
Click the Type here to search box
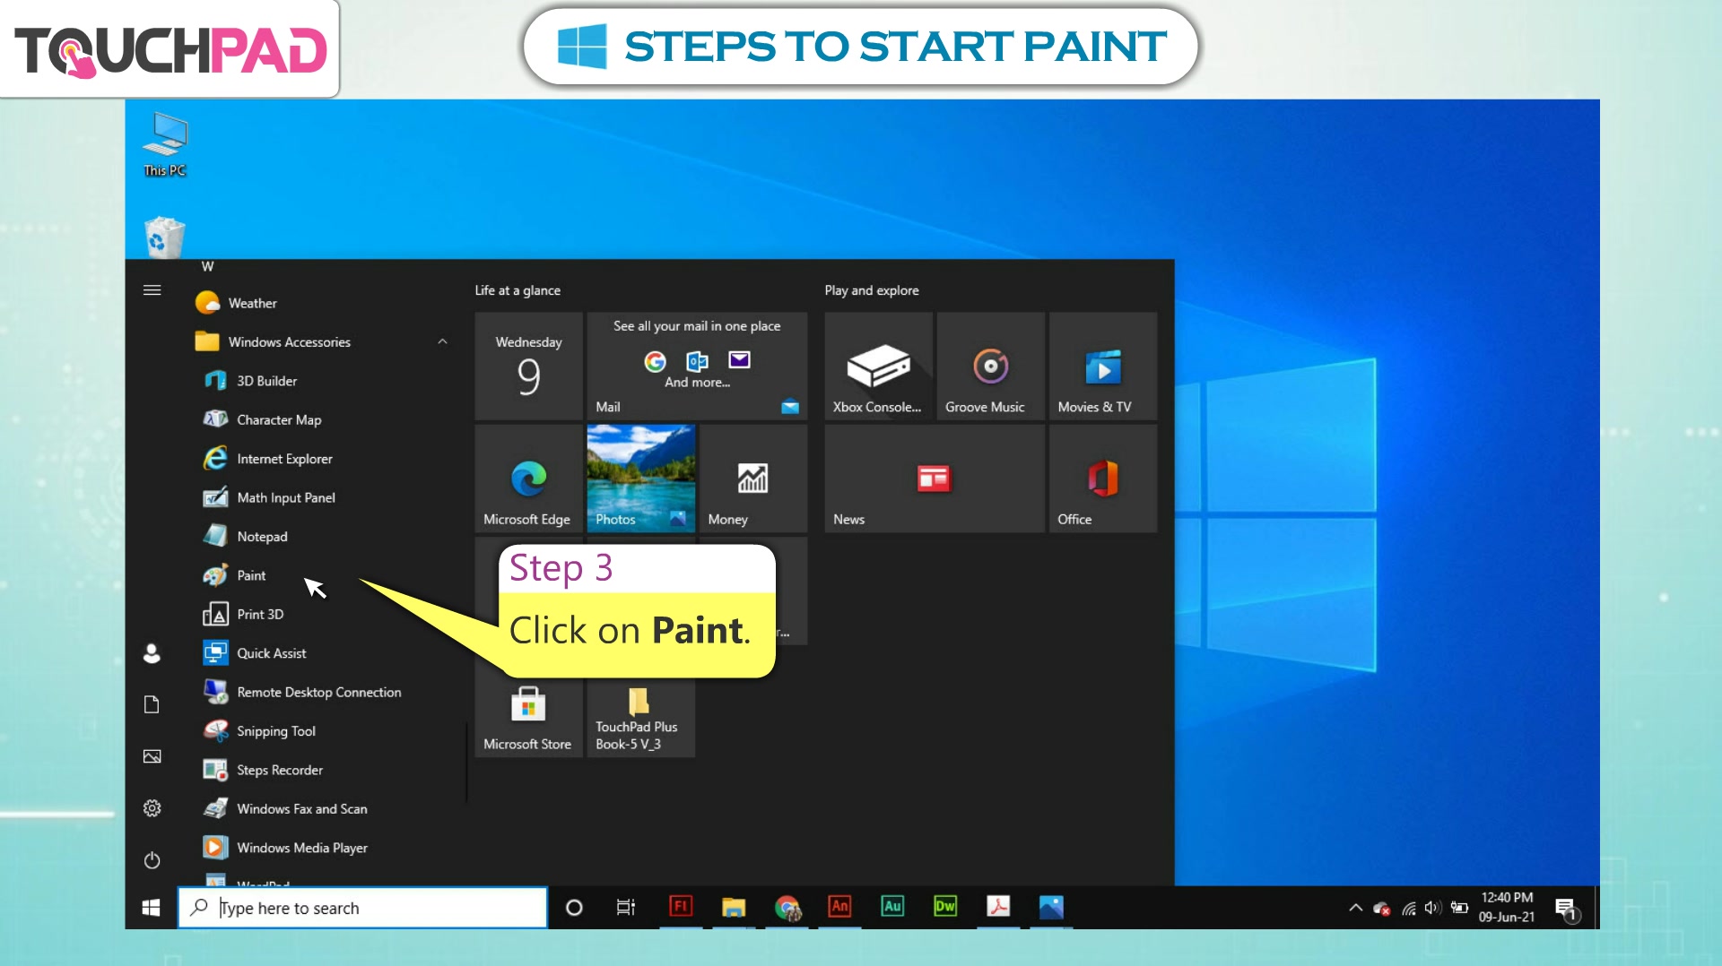tap(362, 908)
